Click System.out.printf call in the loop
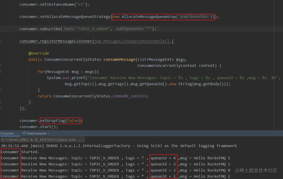The image size is (283, 179). 66,78
